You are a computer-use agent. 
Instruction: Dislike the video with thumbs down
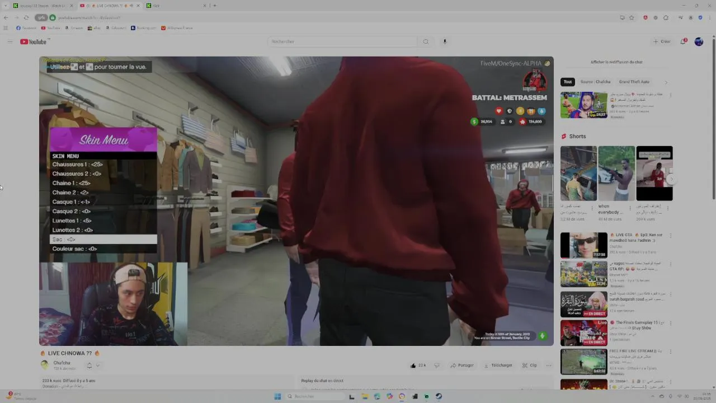coord(437,365)
